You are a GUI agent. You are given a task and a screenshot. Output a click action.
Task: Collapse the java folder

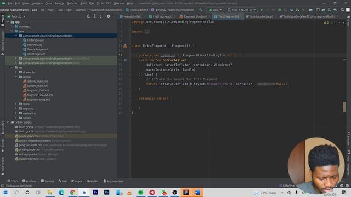pyautogui.click(x=12, y=31)
